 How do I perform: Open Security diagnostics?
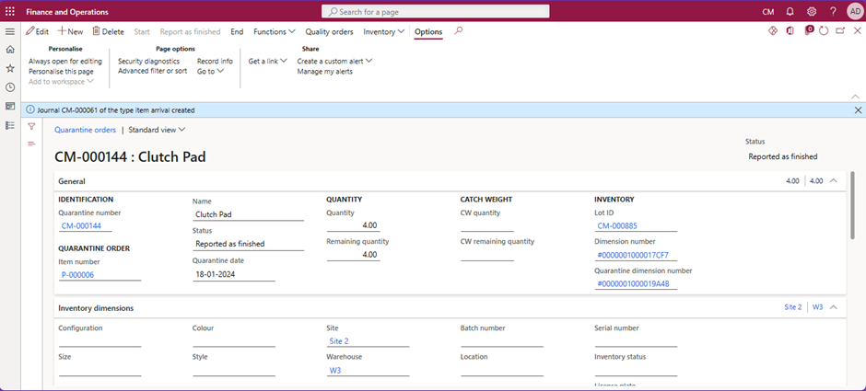148,62
